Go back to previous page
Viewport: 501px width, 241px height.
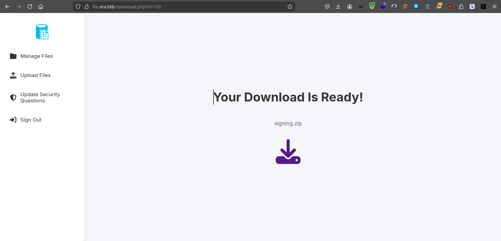(x=7, y=6)
